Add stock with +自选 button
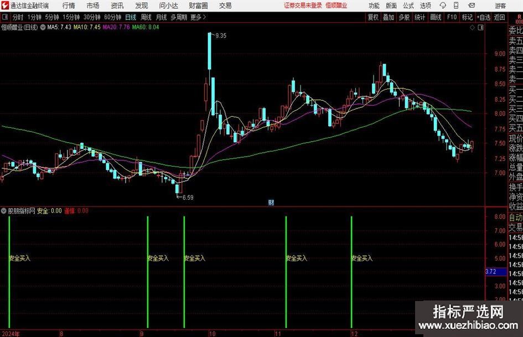 [484, 17]
